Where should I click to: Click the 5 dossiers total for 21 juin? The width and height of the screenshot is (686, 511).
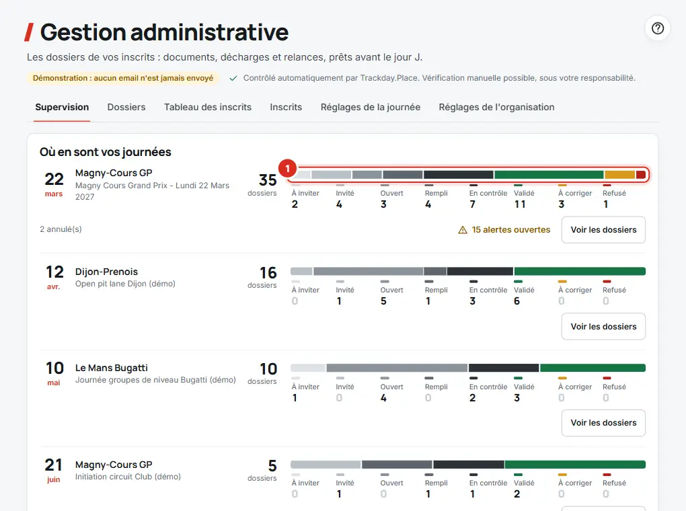click(262, 470)
